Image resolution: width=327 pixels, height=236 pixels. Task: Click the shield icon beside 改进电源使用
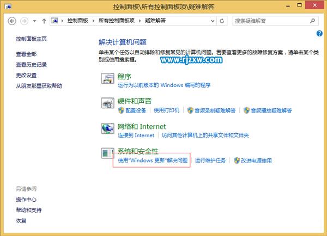pyautogui.click(x=237, y=160)
